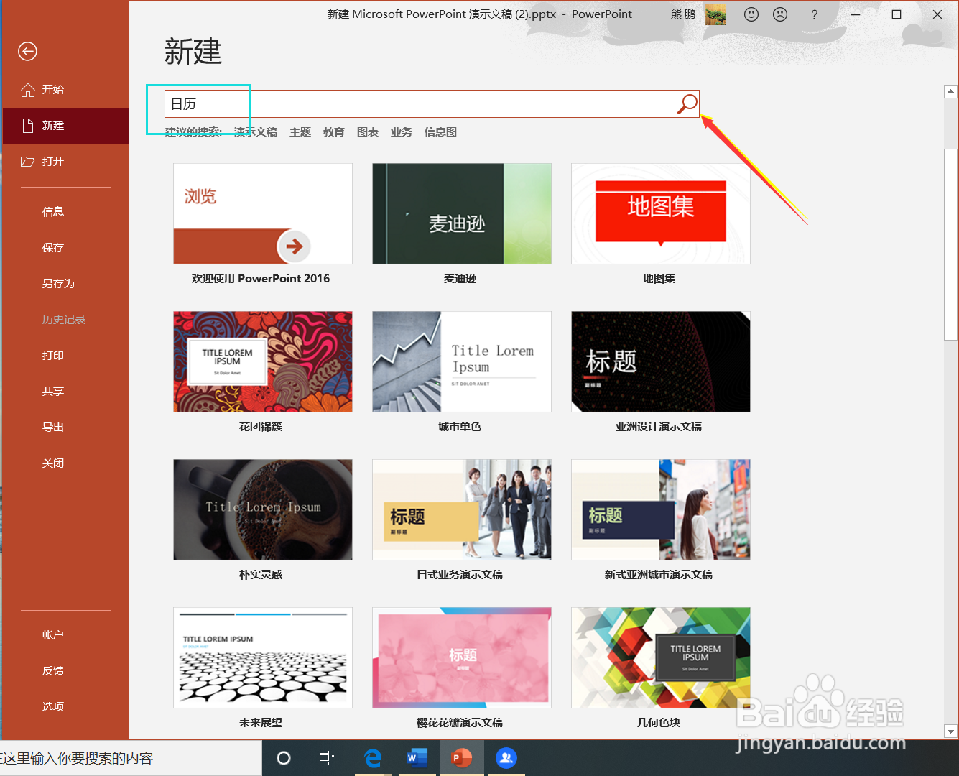Image resolution: width=959 pixels, height=776 pixels.
Task: Click the scrollbar down arrow
Action: coord(950,731)
